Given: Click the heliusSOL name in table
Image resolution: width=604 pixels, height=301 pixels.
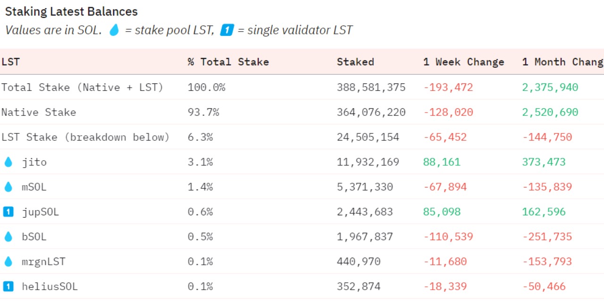Looking at the screenshot, I should [x=50, y=286].
